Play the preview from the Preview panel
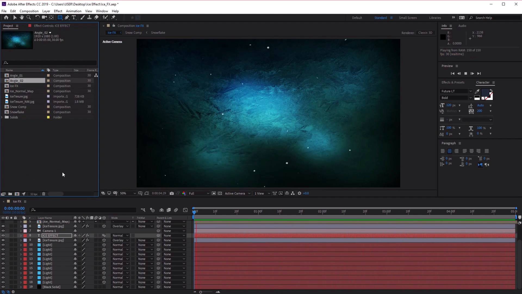The width and height of the screenshot is (522, 294). [473, 73]
